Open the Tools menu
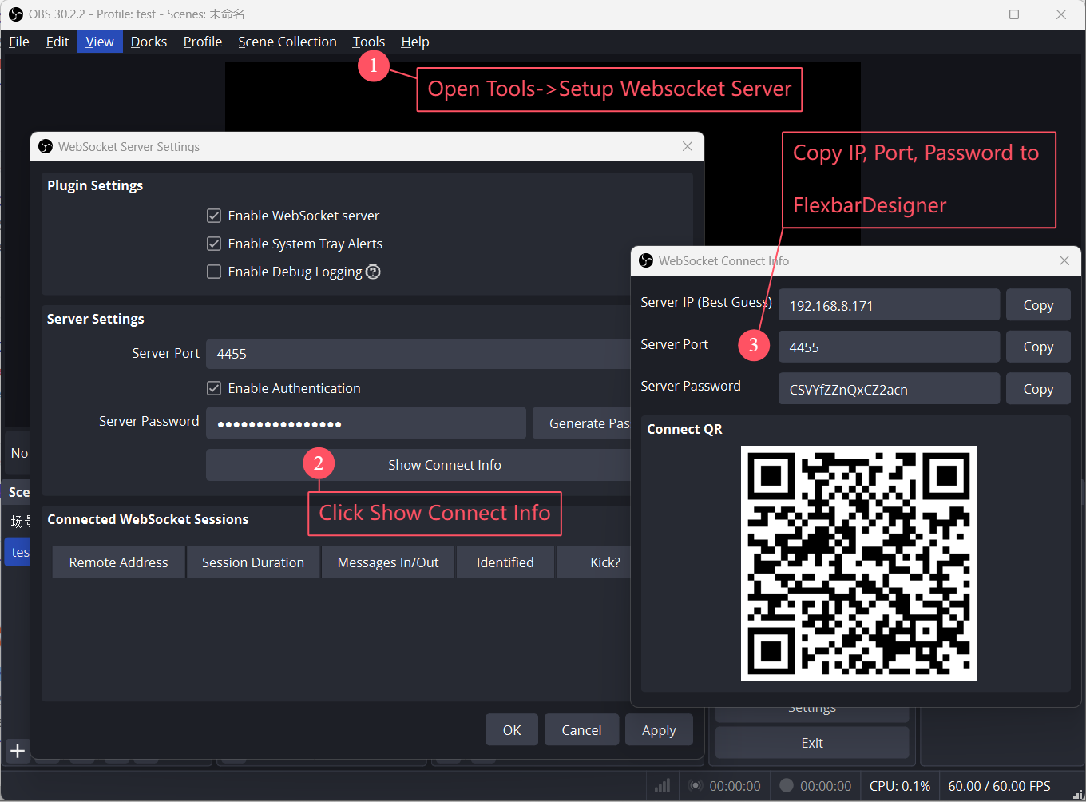1086x802 pixels. point(369,42)
